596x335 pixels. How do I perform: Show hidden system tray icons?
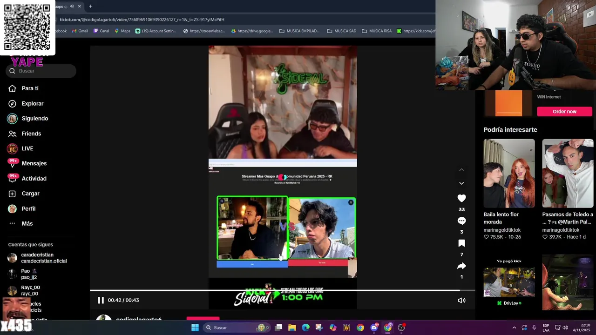point(514,328)
